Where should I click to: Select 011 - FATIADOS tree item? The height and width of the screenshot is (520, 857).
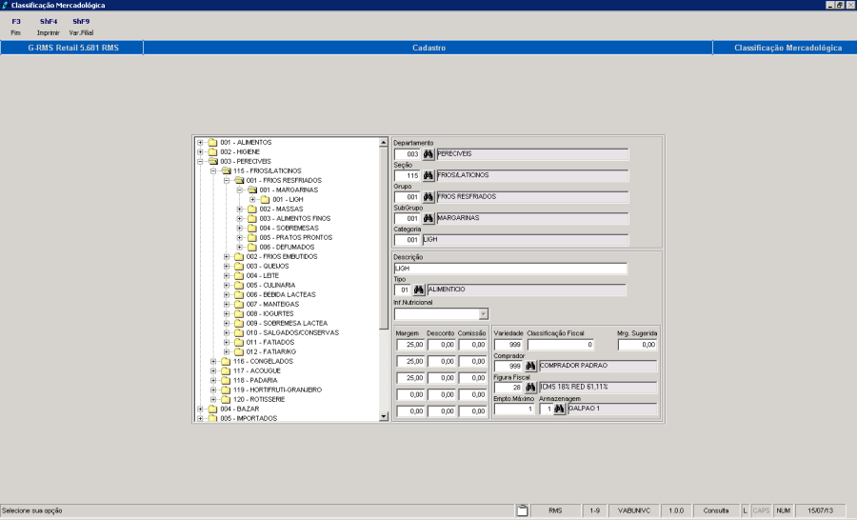(x=270, y=342)
